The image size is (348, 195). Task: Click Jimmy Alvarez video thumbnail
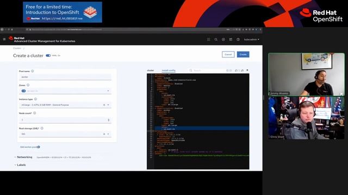(306, 74)
